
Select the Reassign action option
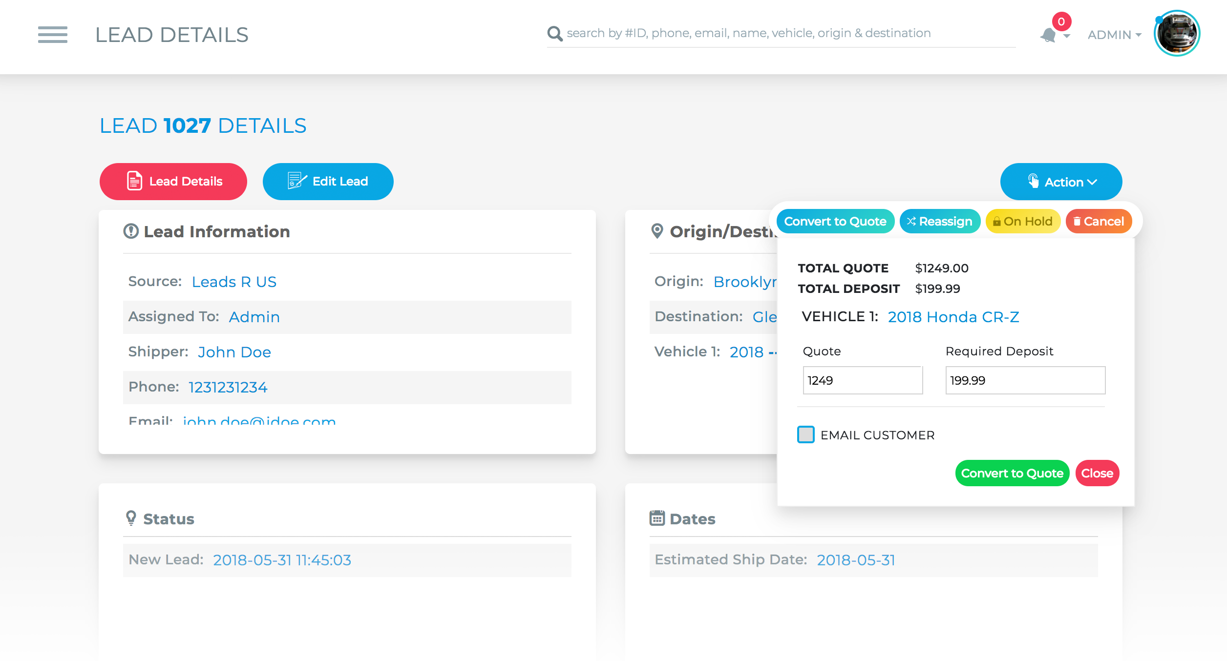click(939, 222)
